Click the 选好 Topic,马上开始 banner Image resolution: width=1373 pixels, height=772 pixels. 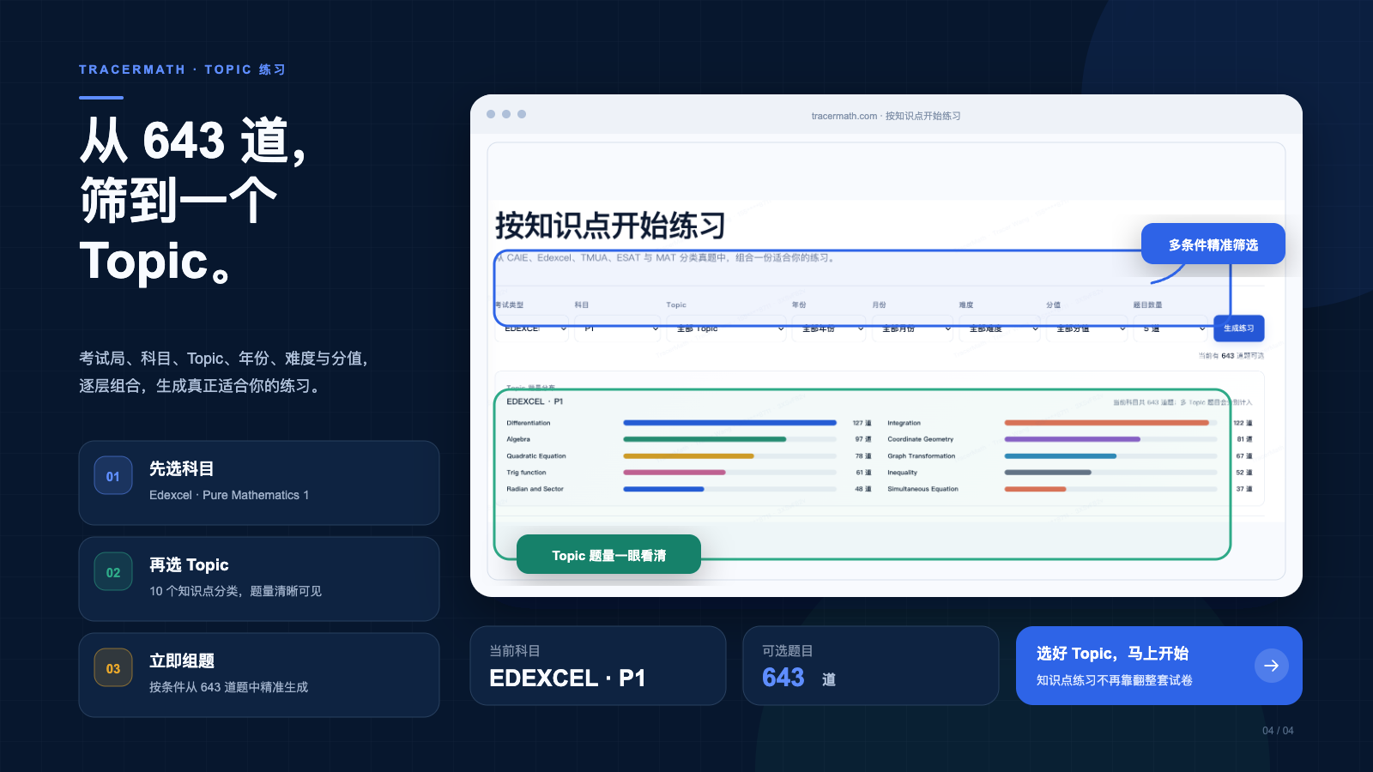1159,666
